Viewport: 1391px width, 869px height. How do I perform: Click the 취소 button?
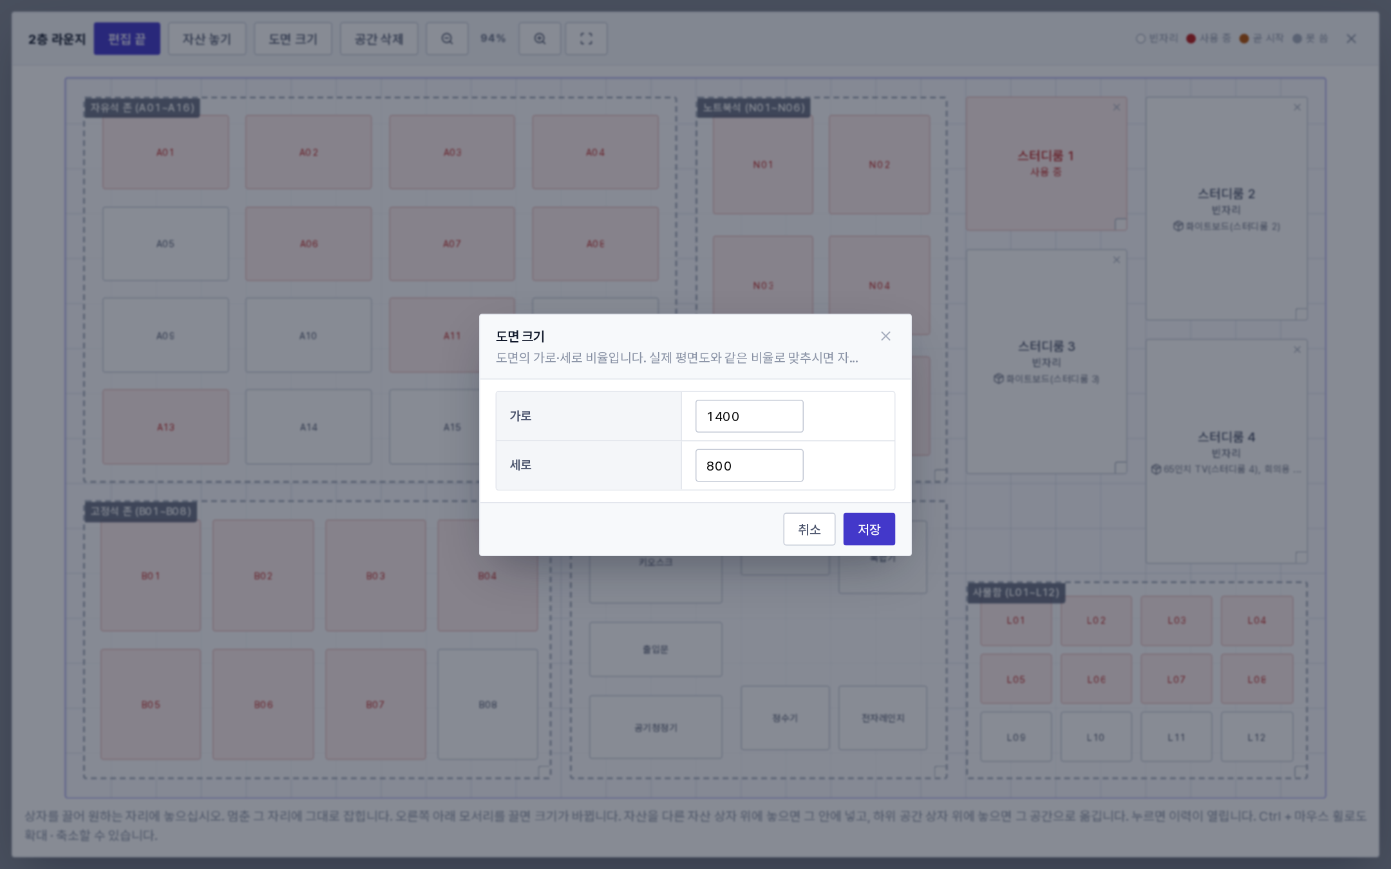pyautogui.click(x=809, y=529)
